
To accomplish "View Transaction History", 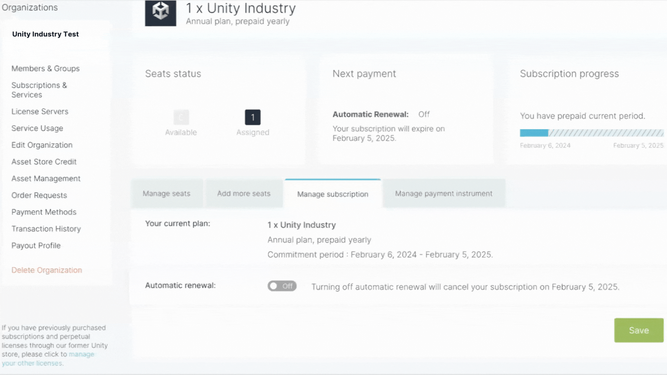I will (46, 228).
